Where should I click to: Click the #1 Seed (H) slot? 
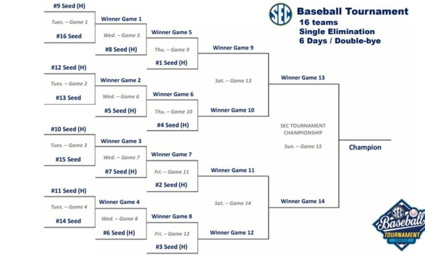171,62
